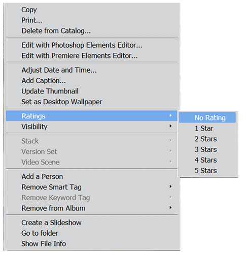The height and width of the screenshot is (253, 243).
Task: Open Edit with Photoshop Elements Editor
Action: click(x=91, y=45)
